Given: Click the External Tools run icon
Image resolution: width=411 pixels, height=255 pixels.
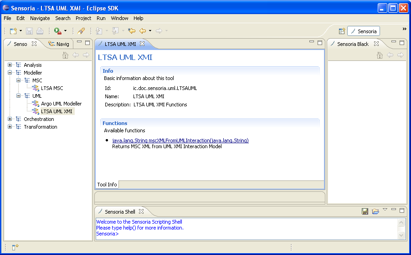Looking at the screenshot, I should 58,31.
